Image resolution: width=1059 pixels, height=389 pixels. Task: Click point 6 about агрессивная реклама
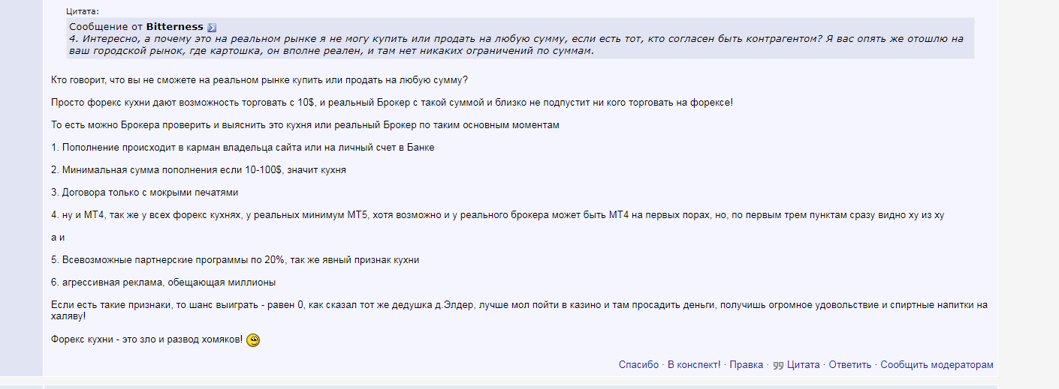coord(163,283)
